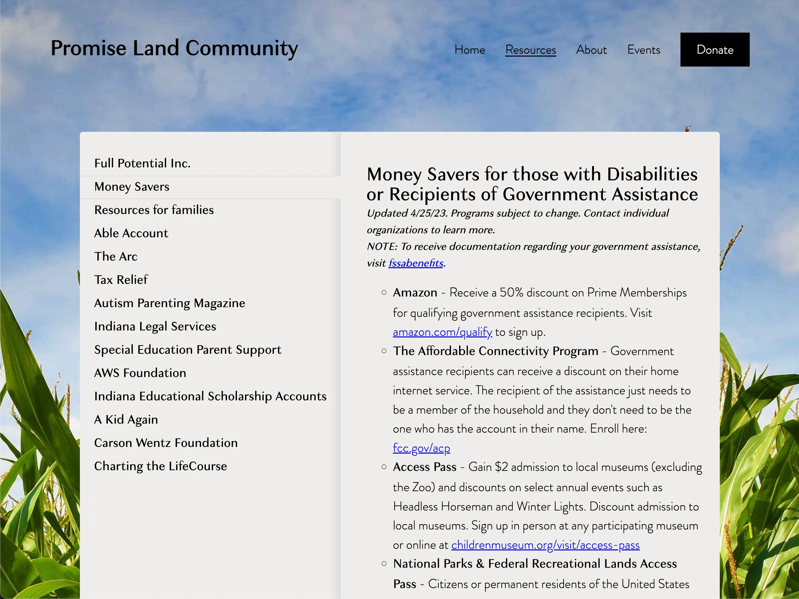799x599 pixels.
Task: Select Indiana Legal Services item
Action: coord(155,326)
